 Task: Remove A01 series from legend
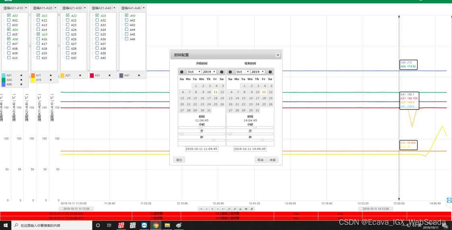point(21,75)
